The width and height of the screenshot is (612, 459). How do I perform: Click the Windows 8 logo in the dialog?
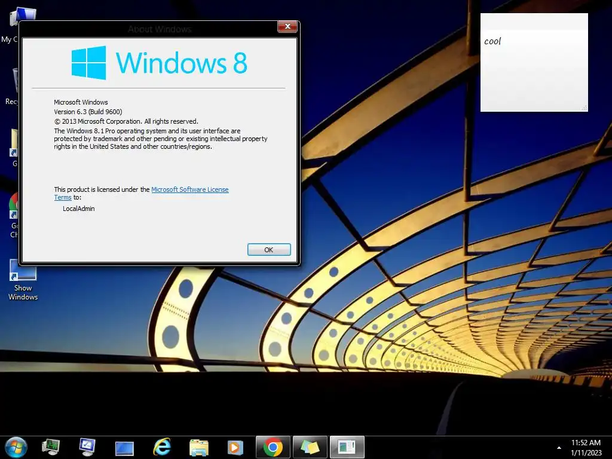pos(159,62)
